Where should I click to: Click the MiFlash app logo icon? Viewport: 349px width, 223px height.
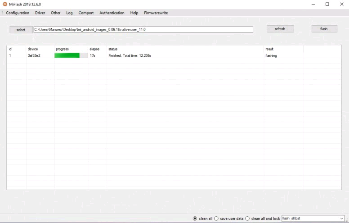tap(5, 4)
